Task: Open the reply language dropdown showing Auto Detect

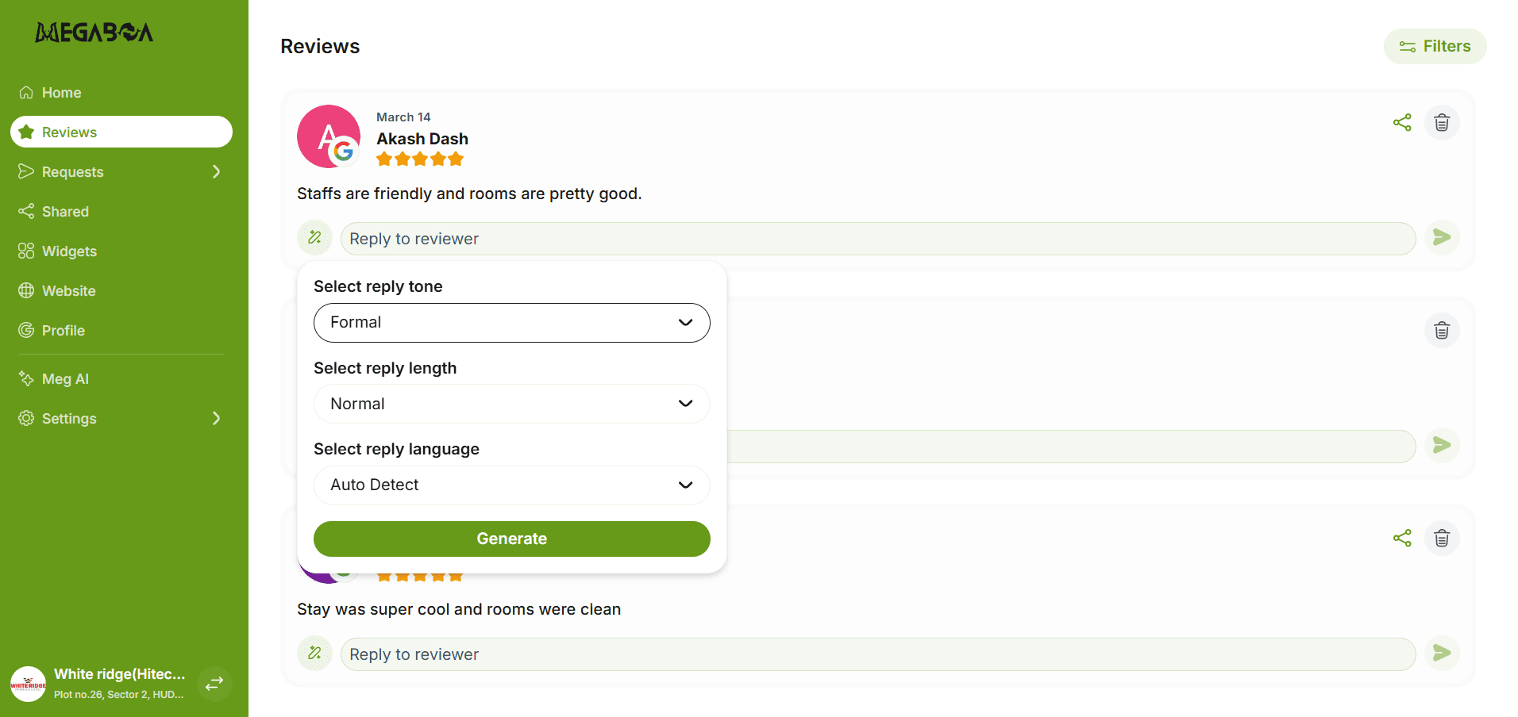Action: click(511, 485)
